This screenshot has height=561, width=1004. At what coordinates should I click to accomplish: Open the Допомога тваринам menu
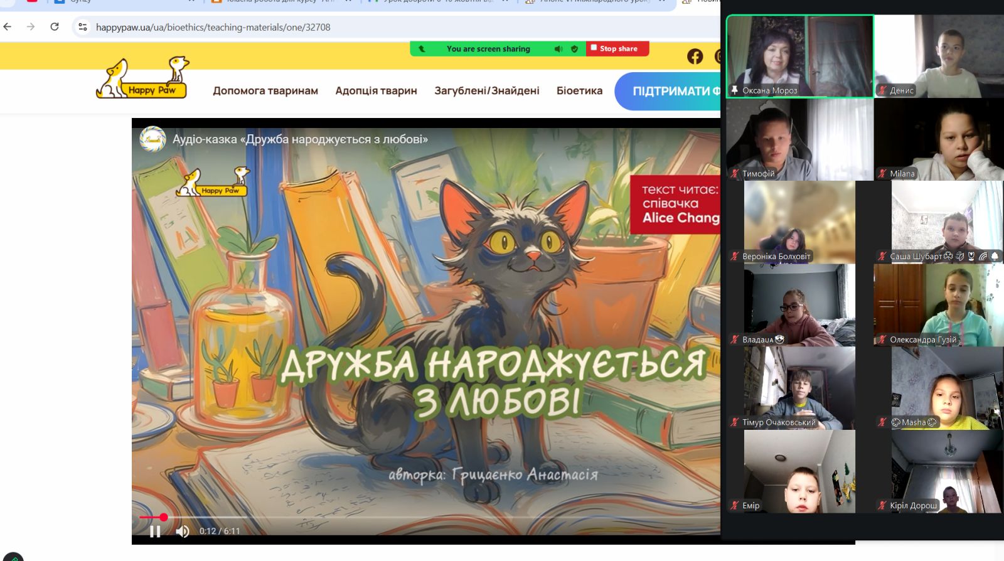[x=265, y=91]
